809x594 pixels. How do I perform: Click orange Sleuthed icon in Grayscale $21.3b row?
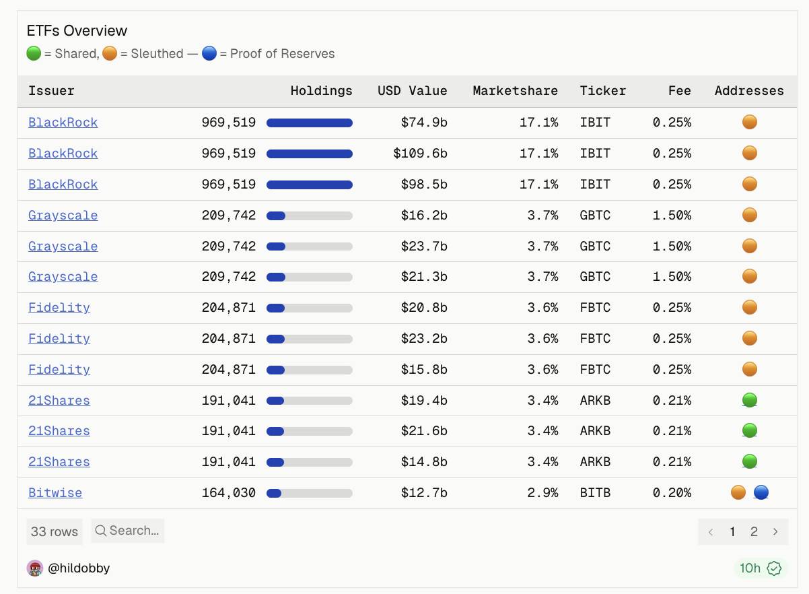pos(749,276)
